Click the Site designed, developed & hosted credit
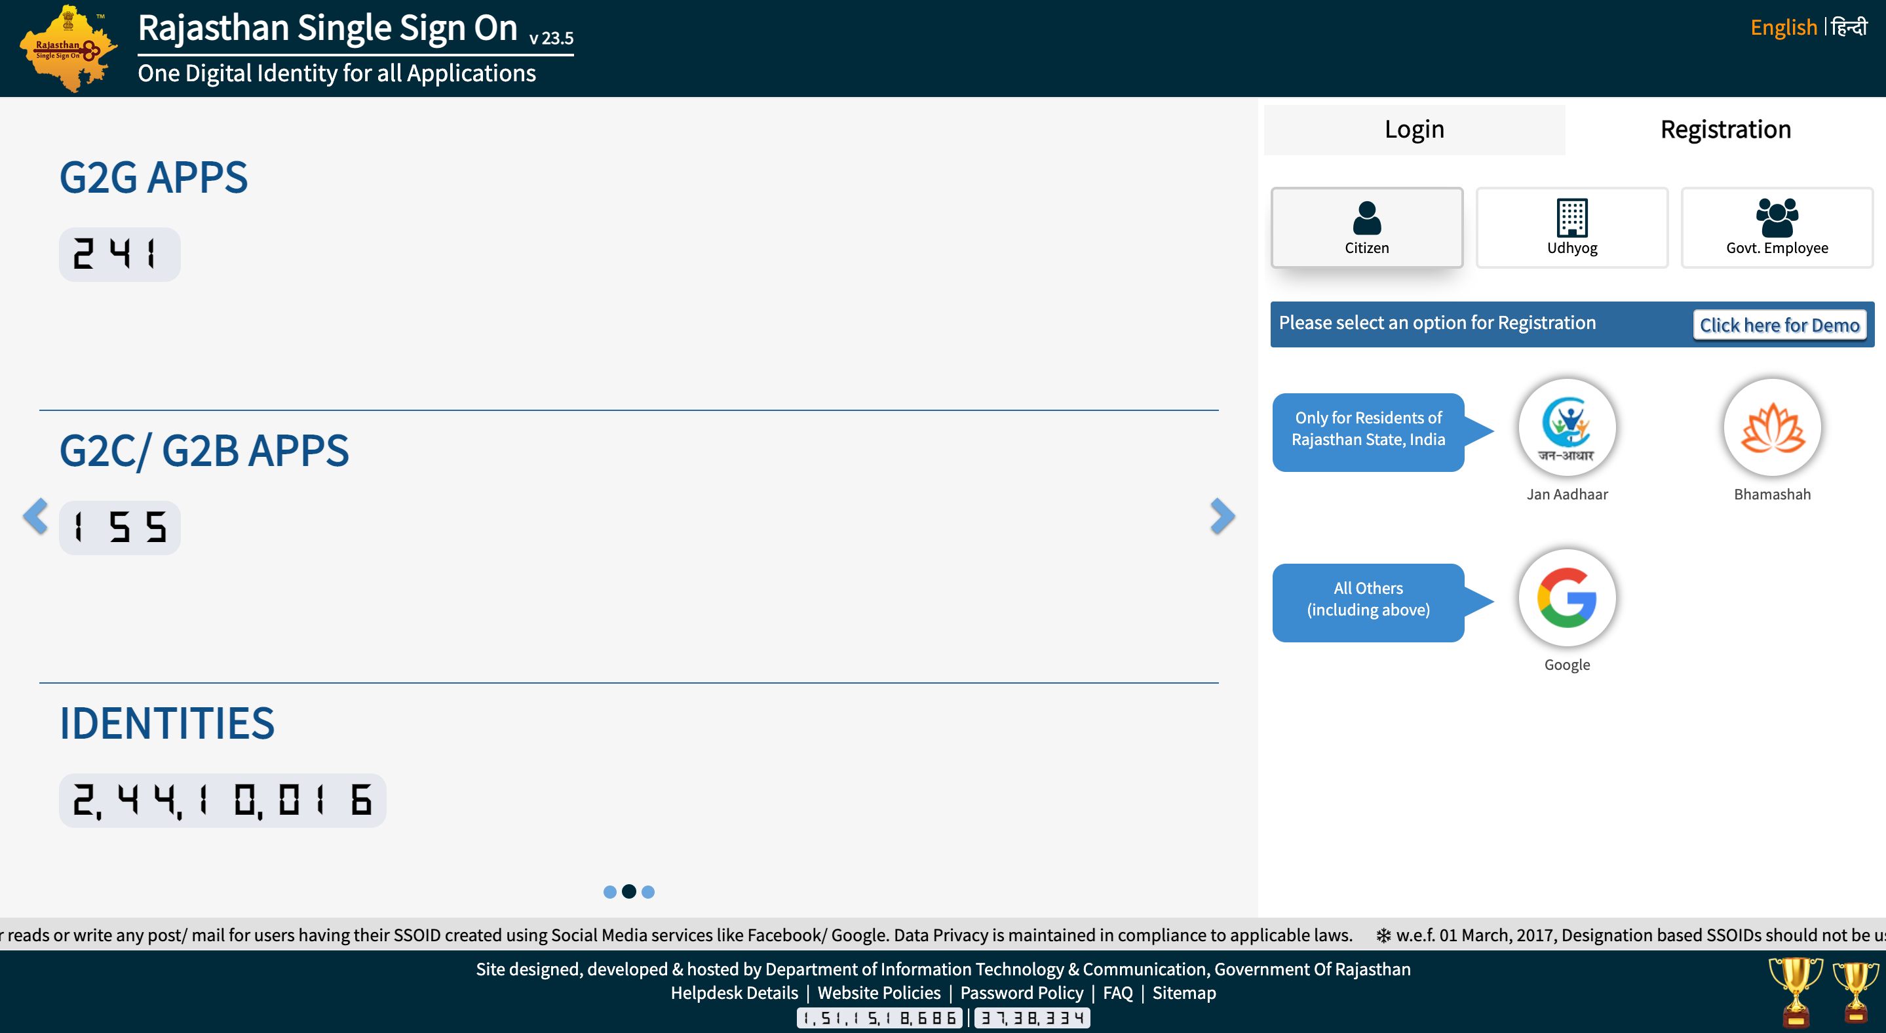Screen dimensions: 1886x1033 (x=943, y=969)
